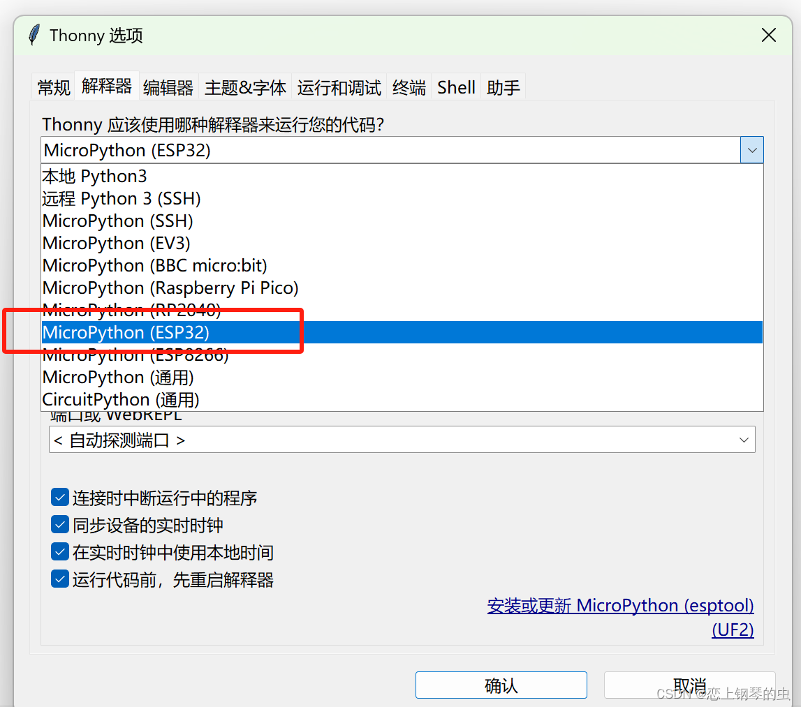Select MicroPython (EV3) interpreter

click(x=402, y=243)
